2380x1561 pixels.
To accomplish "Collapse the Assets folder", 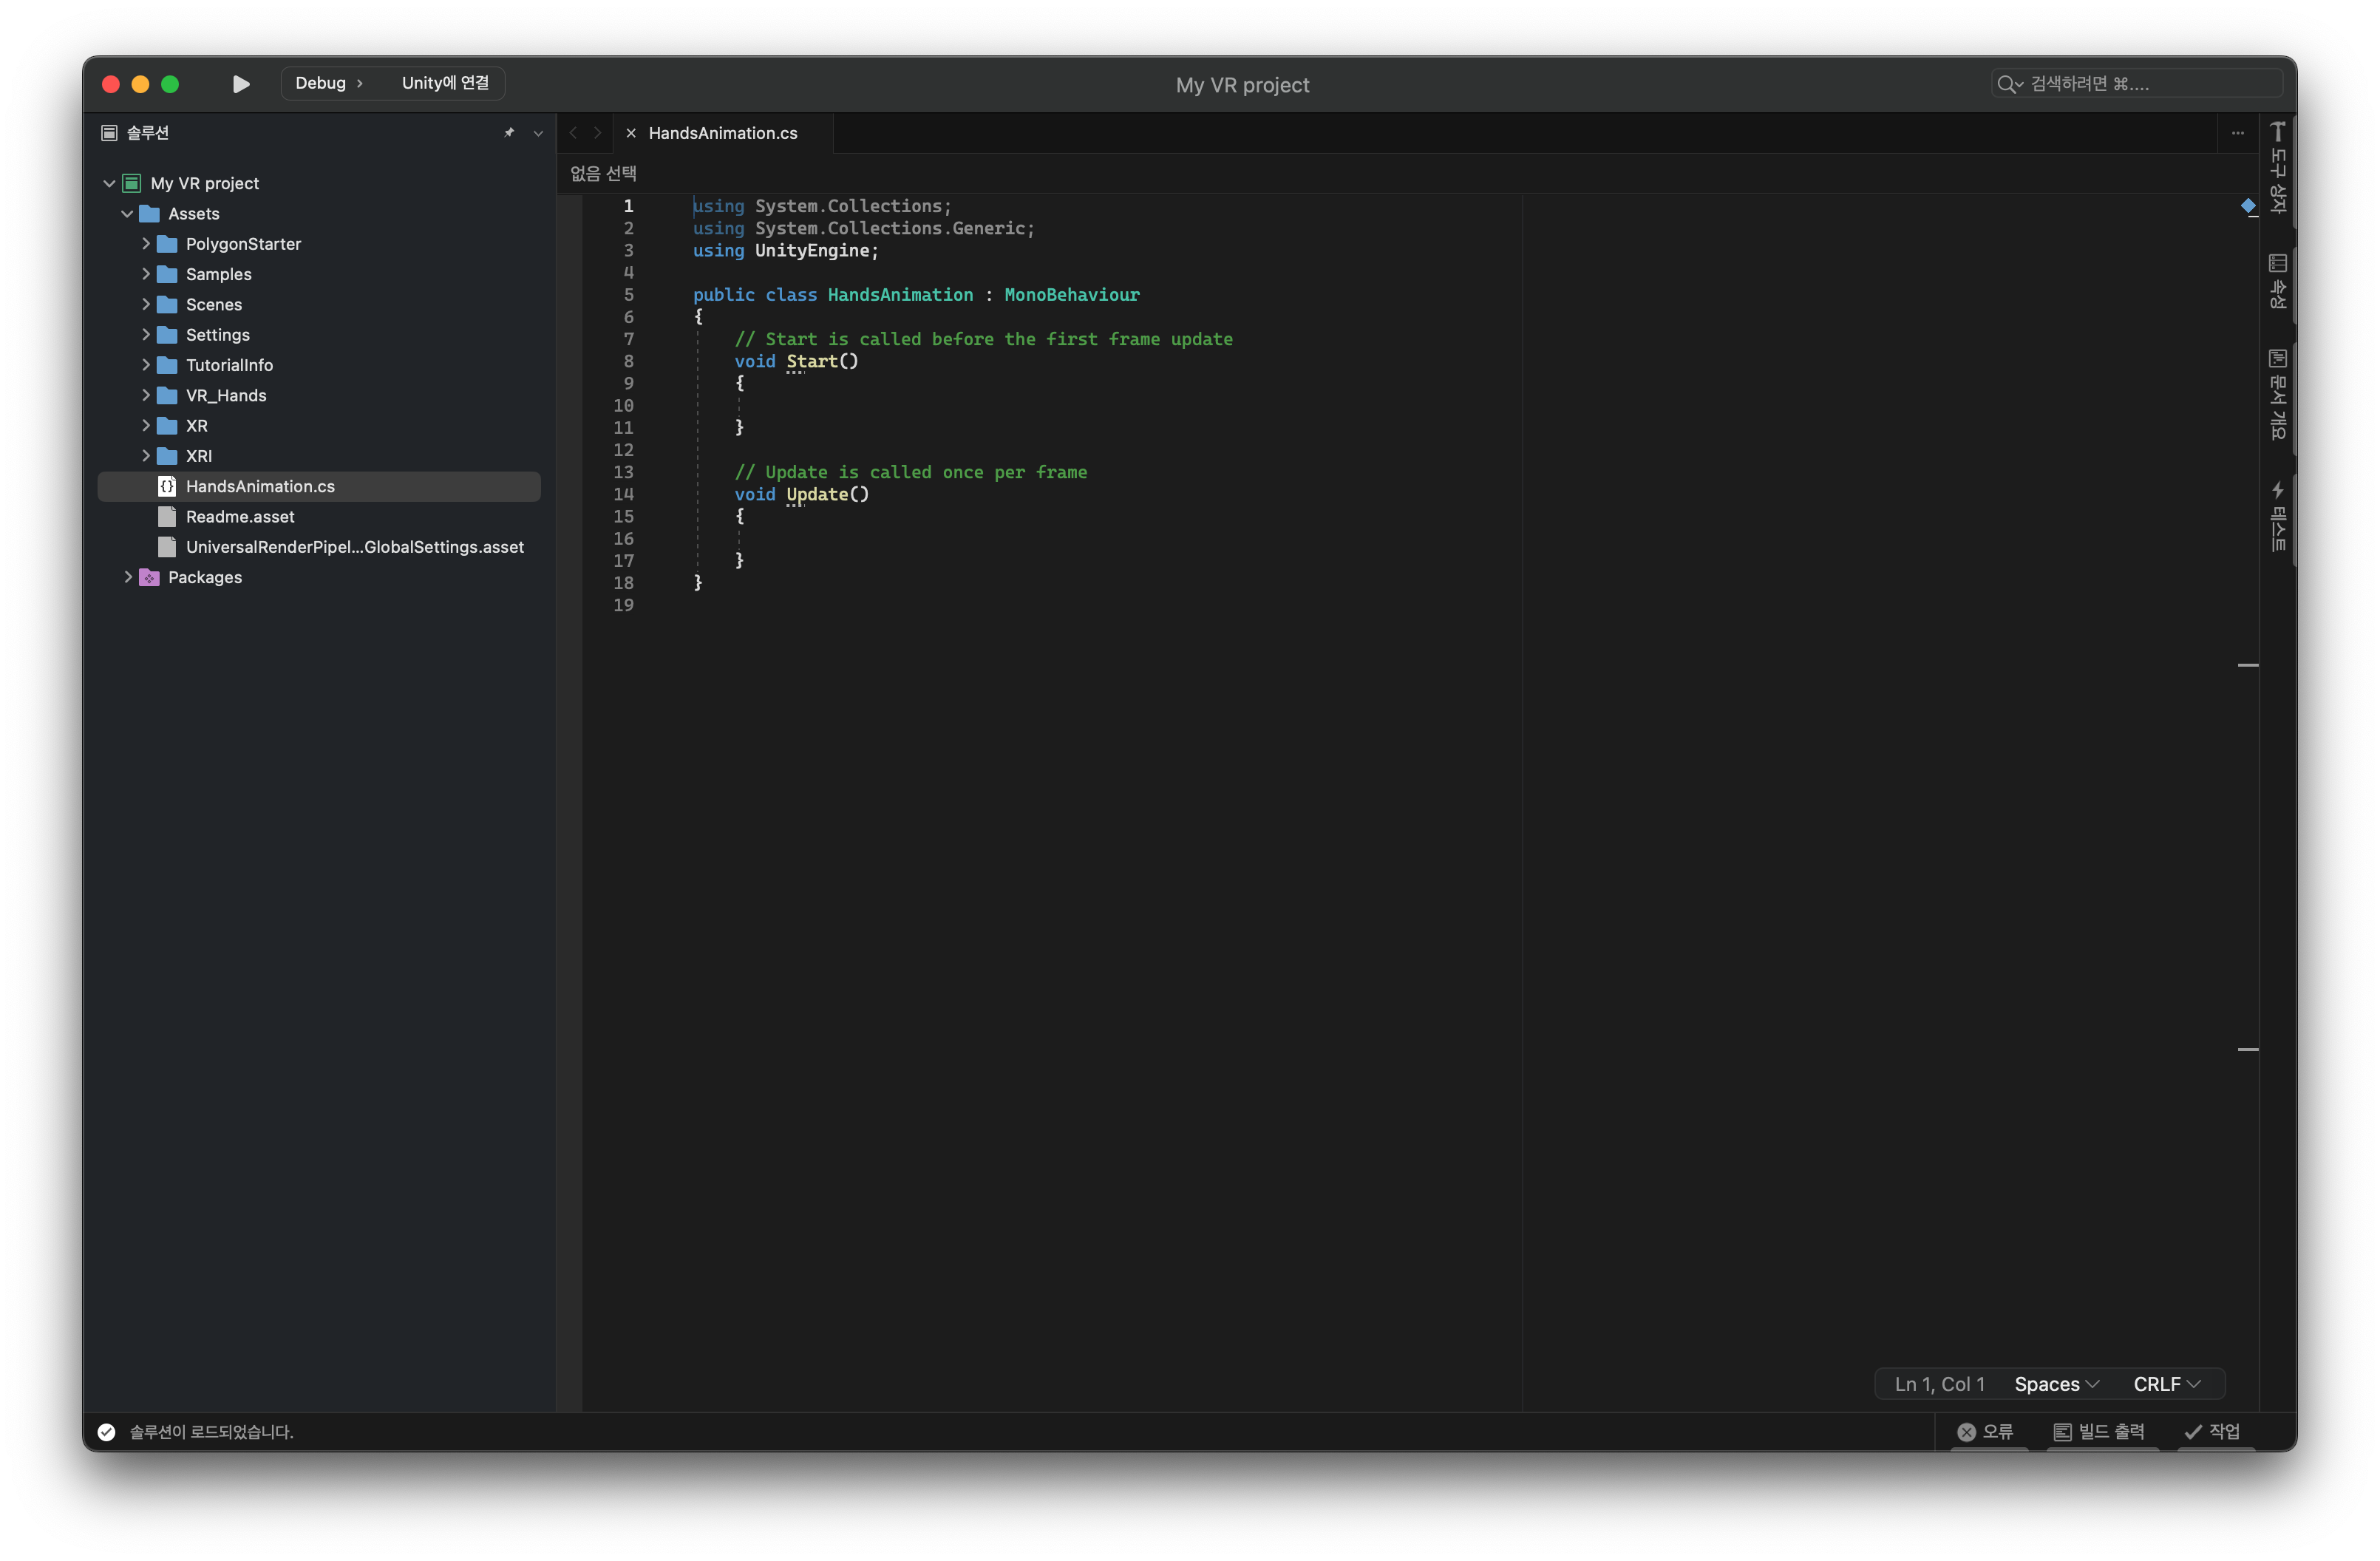I will 127,214.
